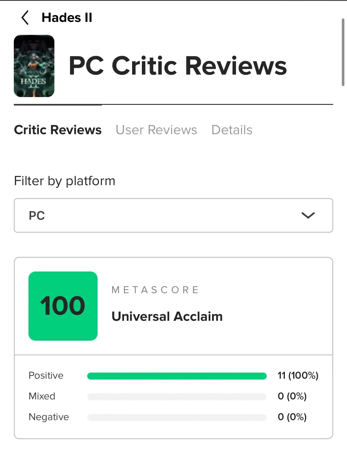The width and height of the screenshot is (347, 457).
Task: Click the METASCORE heading text
Action: click(155, 290)
